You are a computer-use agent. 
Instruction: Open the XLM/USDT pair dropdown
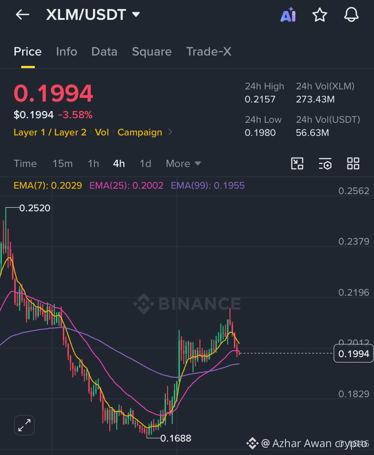pyautogui.click(x=93, y=14)
